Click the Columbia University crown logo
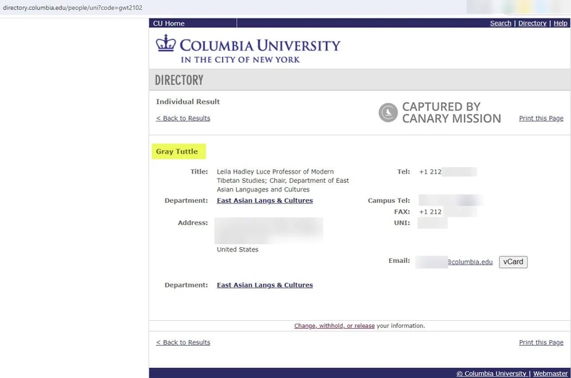This screenshot has width=571, height=378. pyautogui.click(x=166, y=43)
